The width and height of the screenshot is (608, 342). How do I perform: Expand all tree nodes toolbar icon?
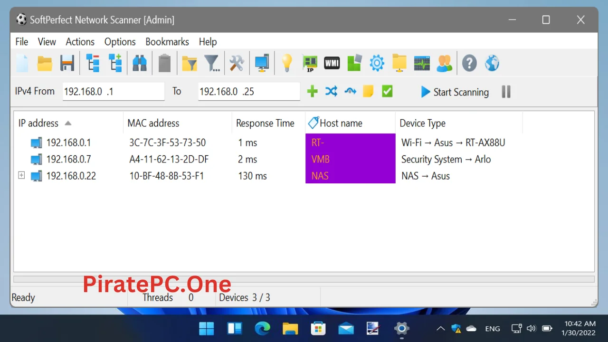115,63
